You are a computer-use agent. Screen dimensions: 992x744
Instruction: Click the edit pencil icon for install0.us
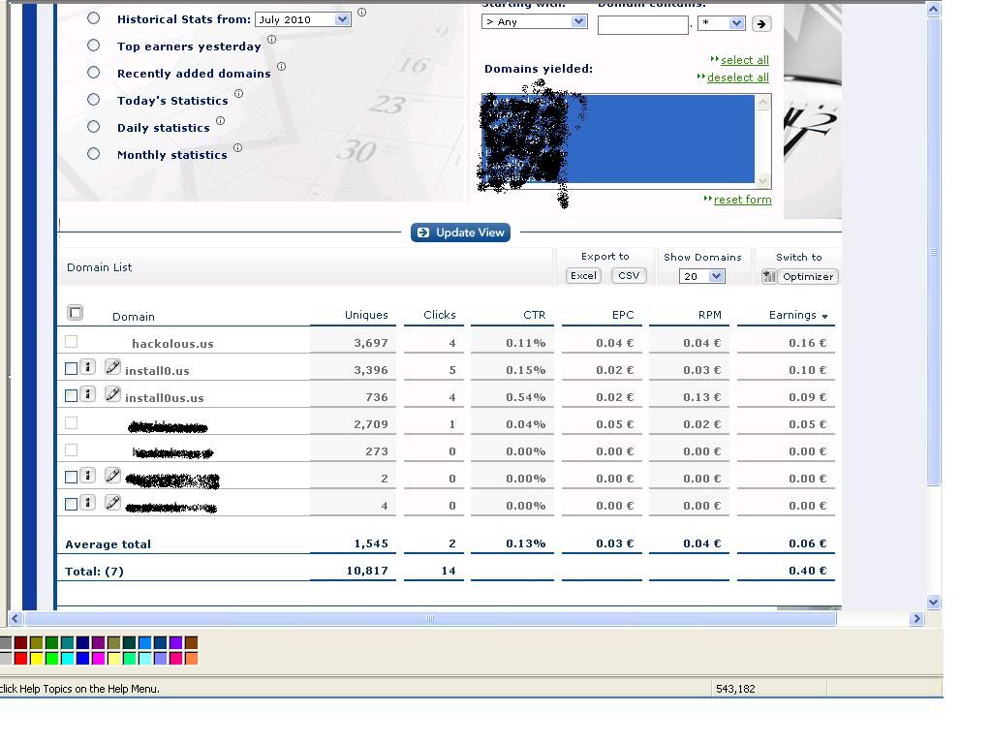coord(112,368)
